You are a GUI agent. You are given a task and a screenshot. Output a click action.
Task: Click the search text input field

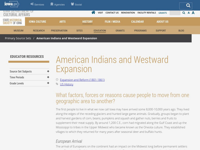(x=175, y=12)
